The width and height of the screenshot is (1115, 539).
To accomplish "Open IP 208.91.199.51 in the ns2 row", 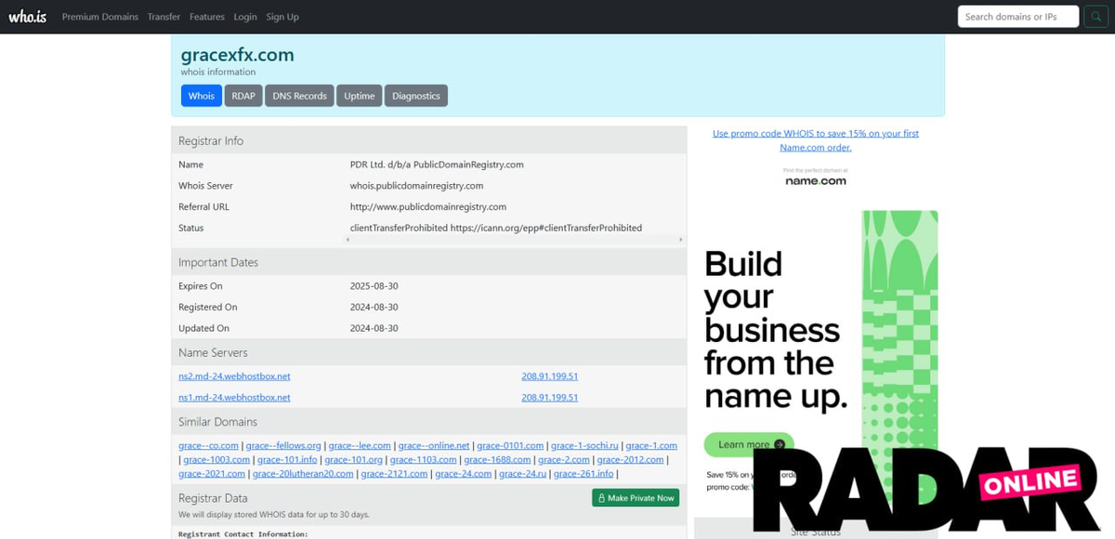I will [550, 376].
